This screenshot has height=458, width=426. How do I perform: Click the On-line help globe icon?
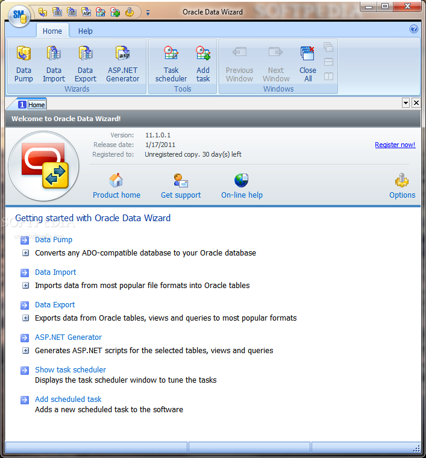[242, 180]
